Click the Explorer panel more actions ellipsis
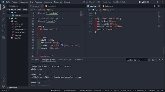This screenshot has height=92, width=165. click(x=25, y=6)
